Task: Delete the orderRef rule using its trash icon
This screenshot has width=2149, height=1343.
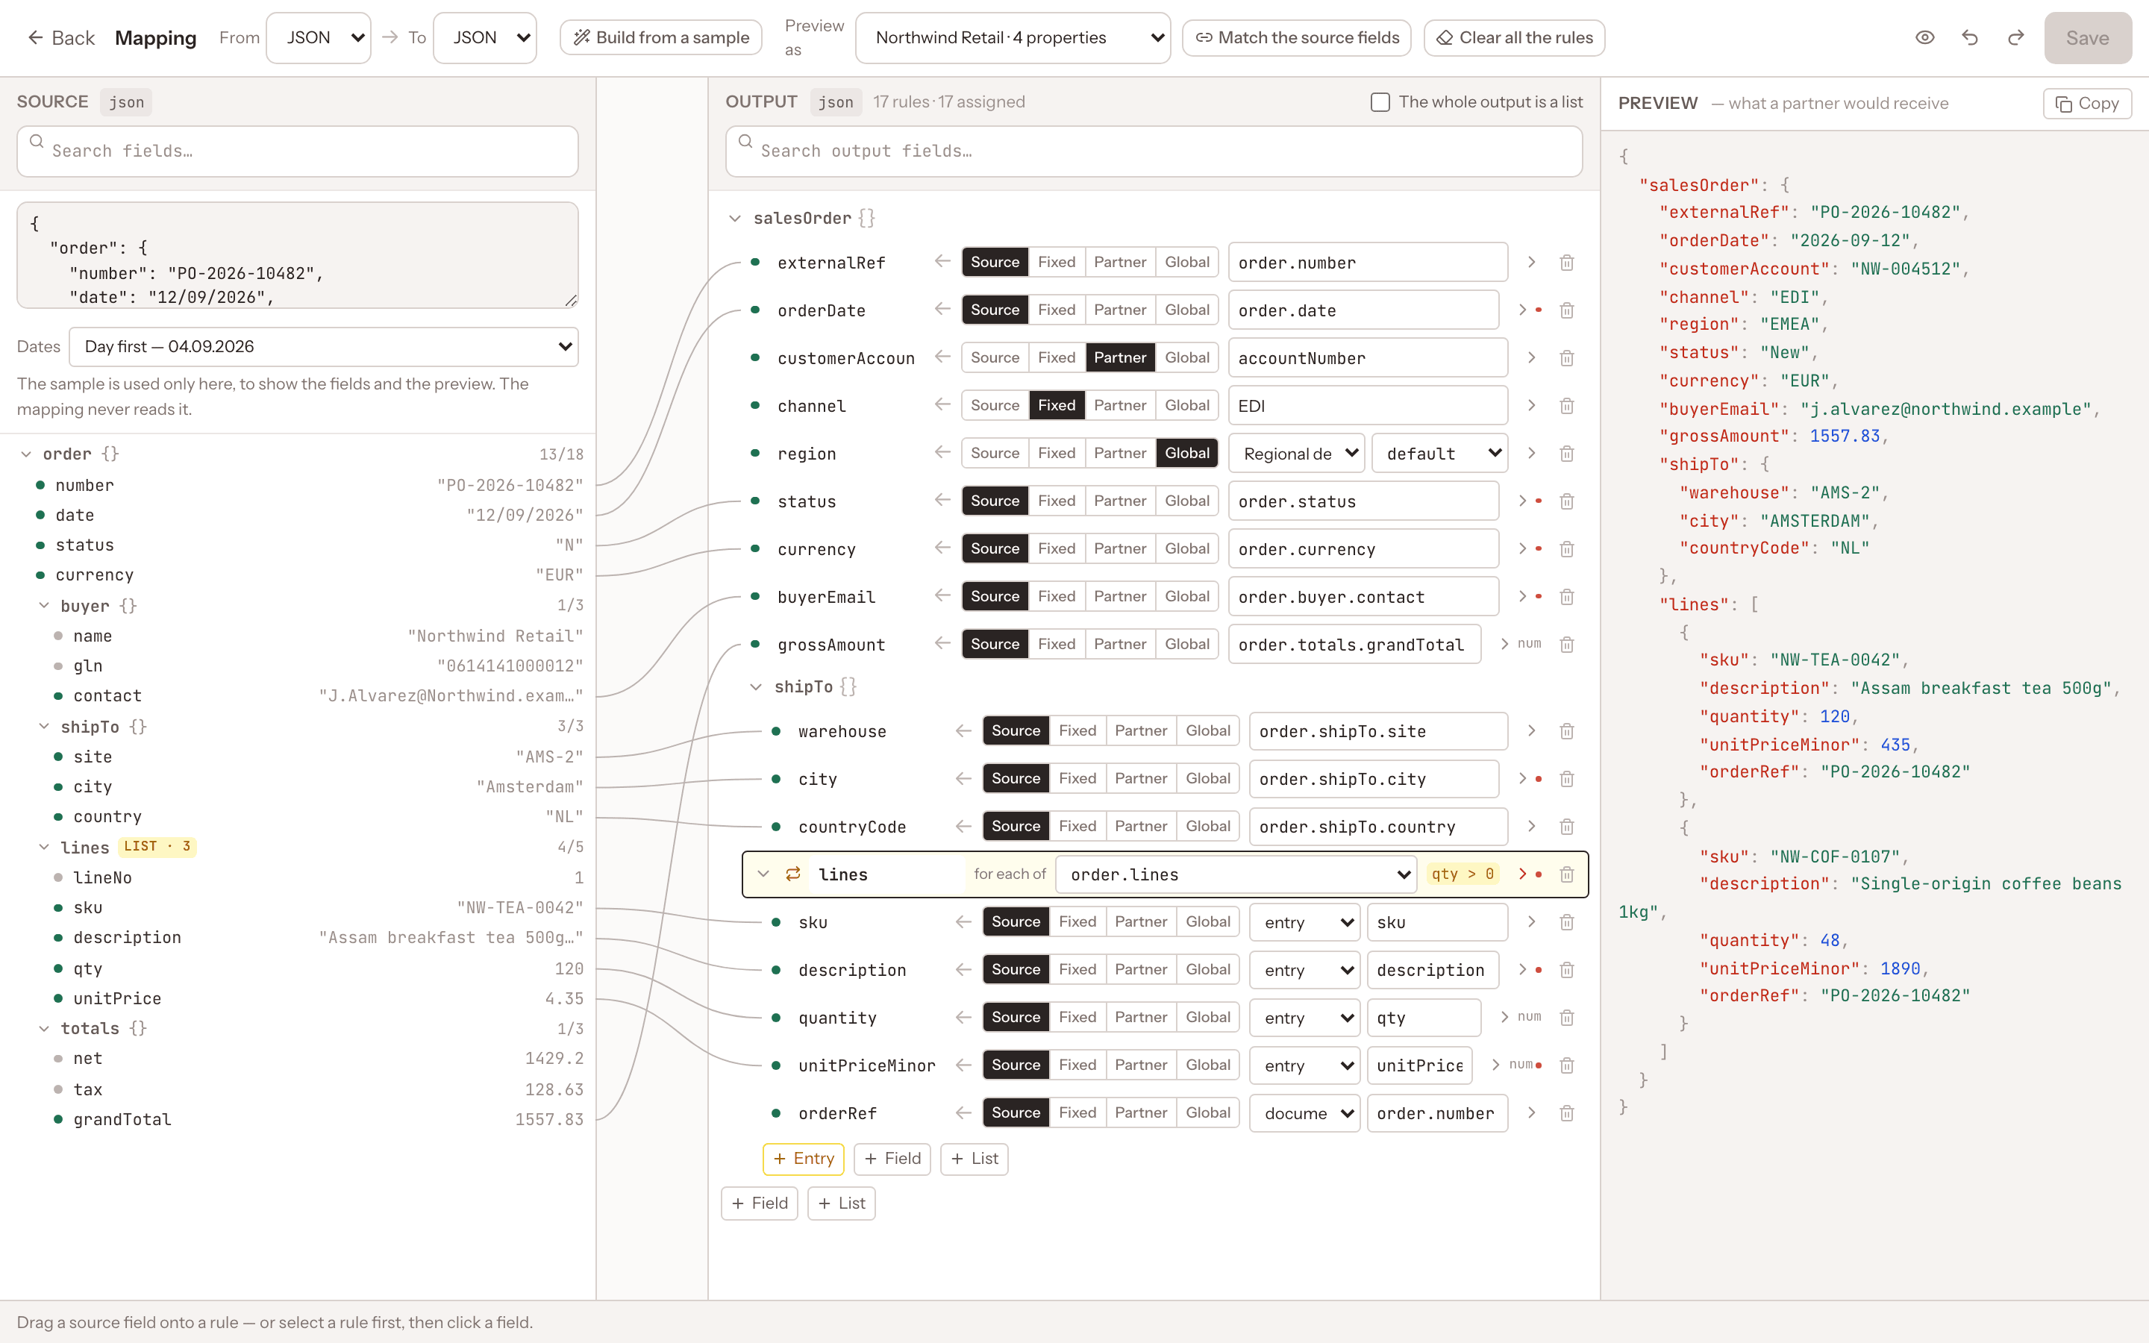Action: click(1566, 1113)
